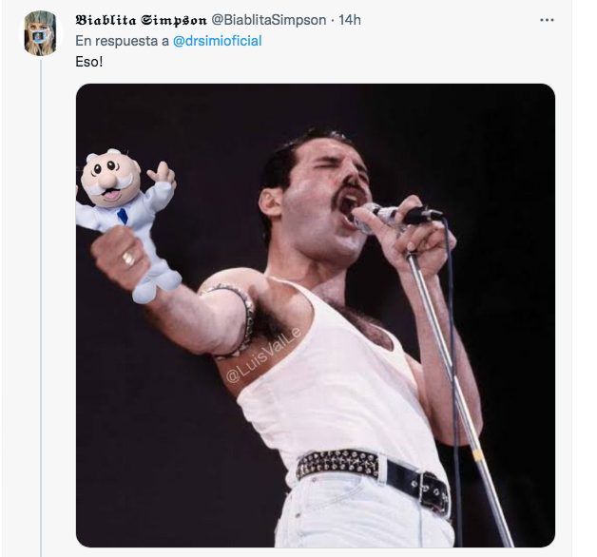
Task: Click the "En respuesta a" reply label
Action: [x=122, y=41]
